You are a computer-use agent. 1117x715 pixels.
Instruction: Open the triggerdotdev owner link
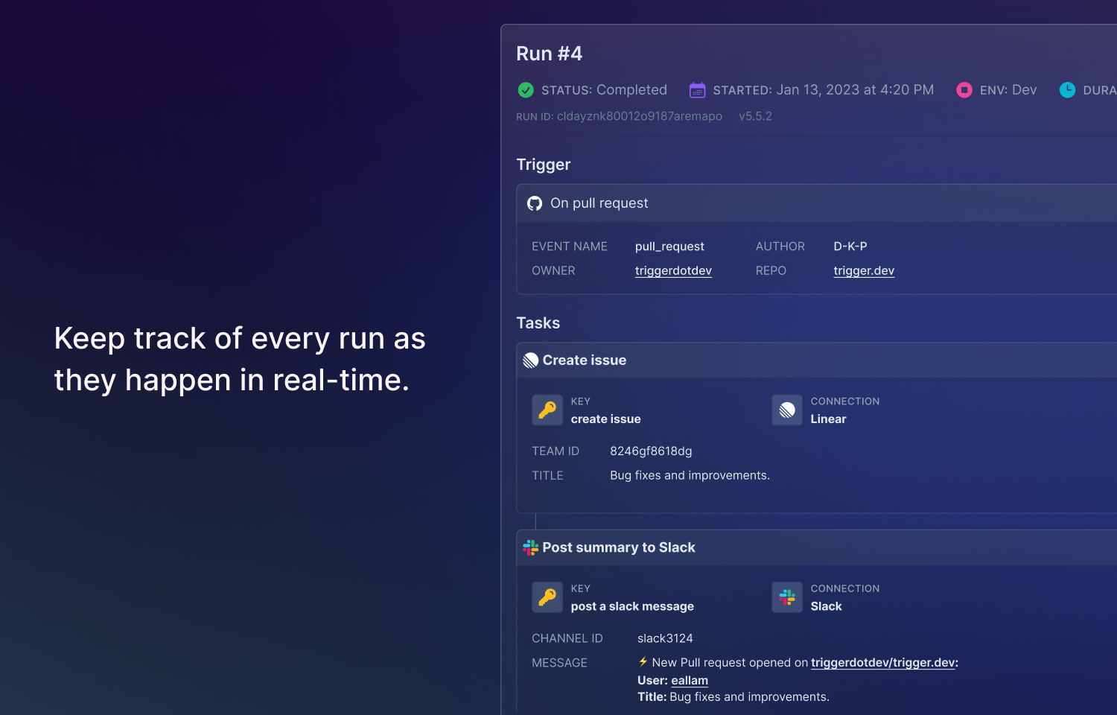673,270
